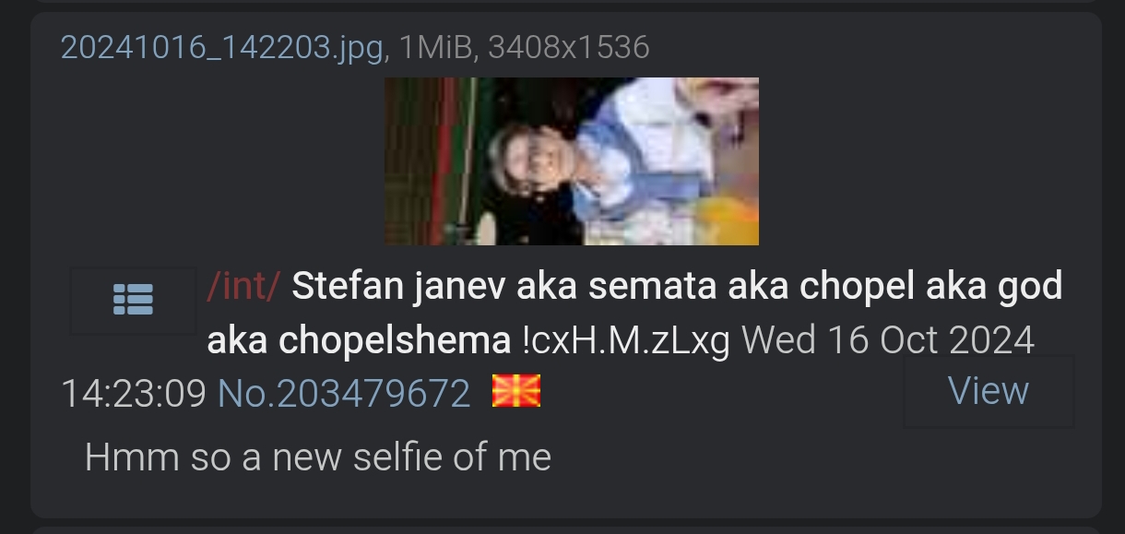Click the image dimensions 3408x1536
Screen dimensions: 1125x534
coord(569,46)
